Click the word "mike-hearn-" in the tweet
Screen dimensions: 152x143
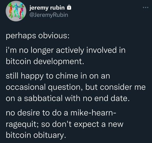(x=93, y=113)
